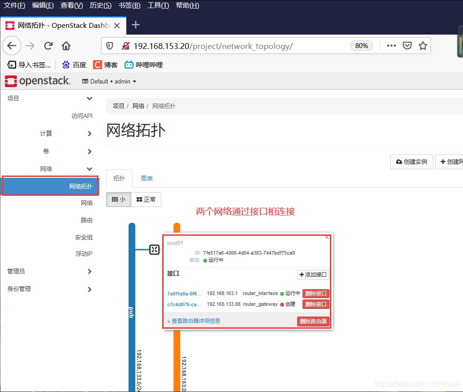463x392 pixels.
Task: Open 浮动IP in the sidebar
Action: point(84,254)
